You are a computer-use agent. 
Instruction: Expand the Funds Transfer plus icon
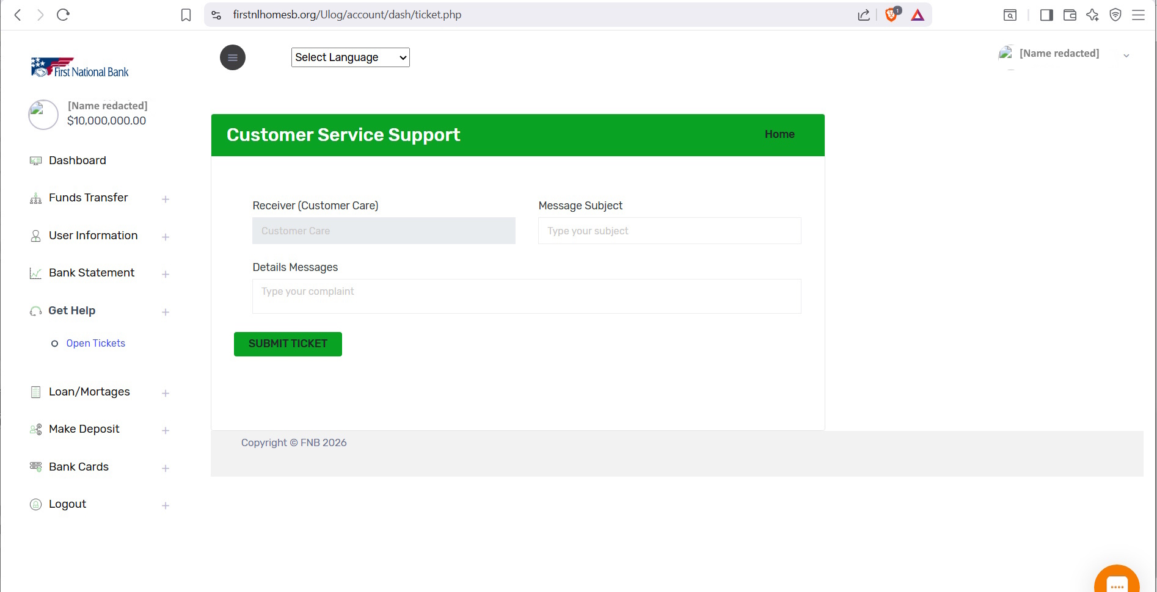[x=166, y=199]
